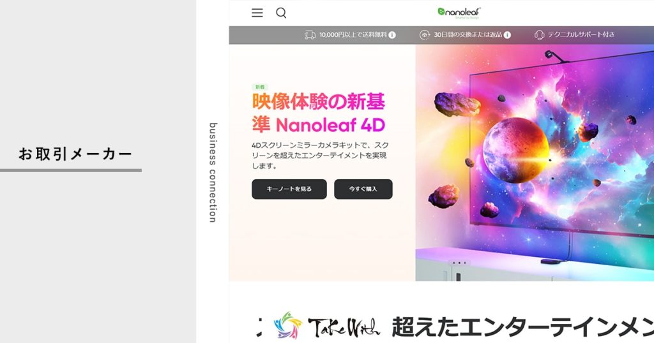Click the 10,000円以上で送料無料 text
This screenshot has height=343, width=654.
pyautogui.click(x=353, y=35)
